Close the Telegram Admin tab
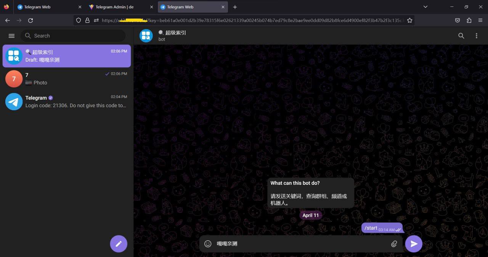The height and width of the screenshot is (257, 488). point(151,7)
